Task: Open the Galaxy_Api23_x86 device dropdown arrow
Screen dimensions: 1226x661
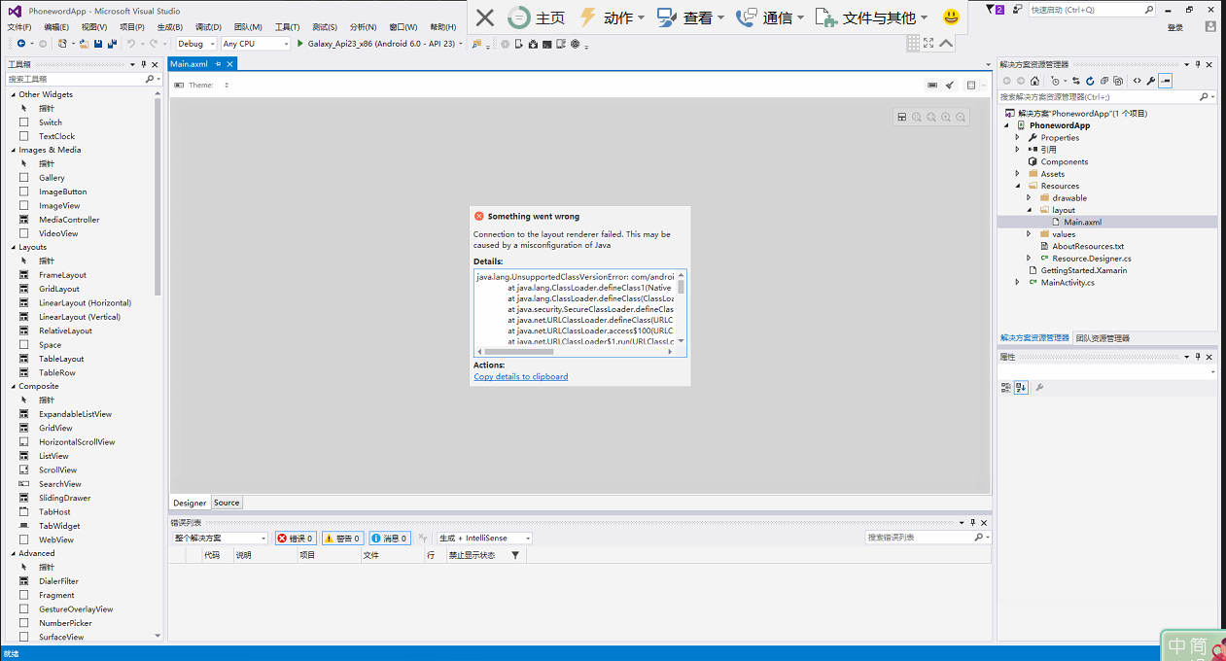Action: point(460,44)
